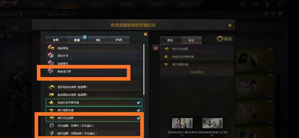Click the 生化觉醒：狂暴化 icon
The width and height of the screenshot is (299, 138).
click(x=51, y=126)
